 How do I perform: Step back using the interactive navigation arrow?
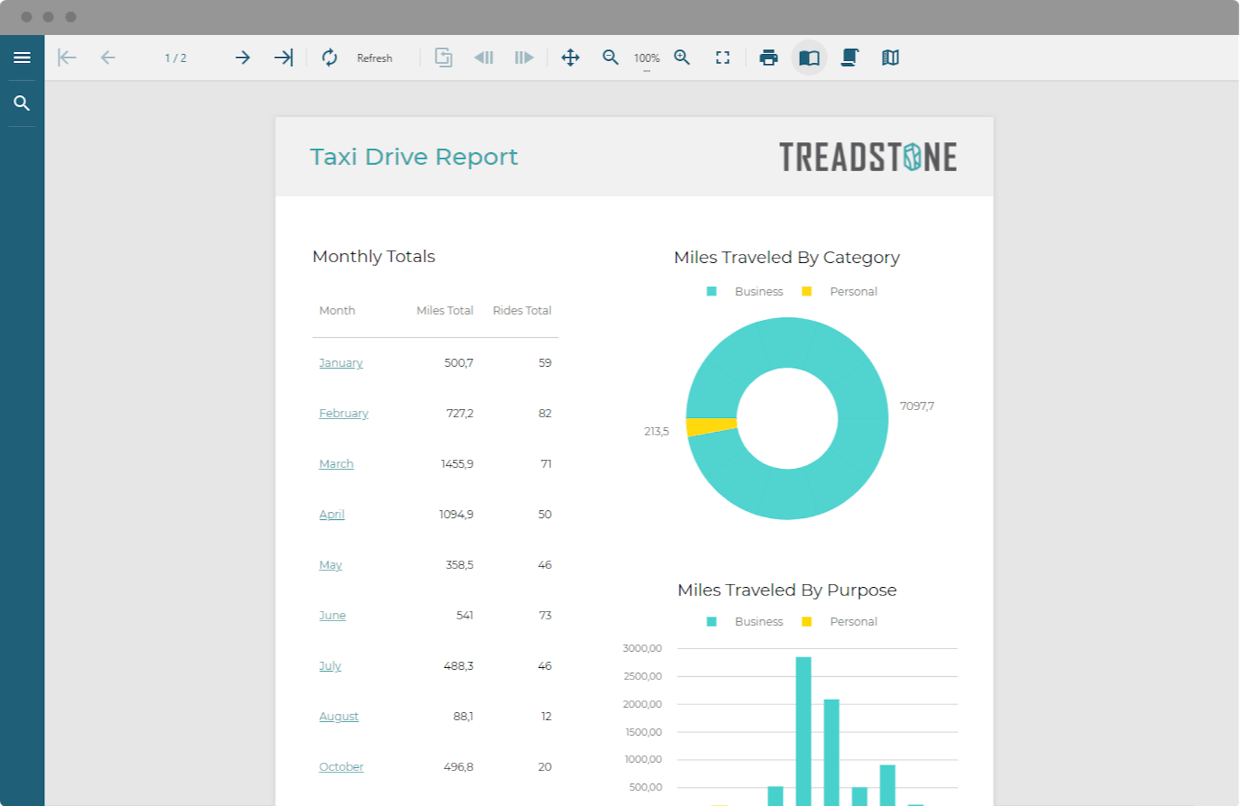pos(484,57)
